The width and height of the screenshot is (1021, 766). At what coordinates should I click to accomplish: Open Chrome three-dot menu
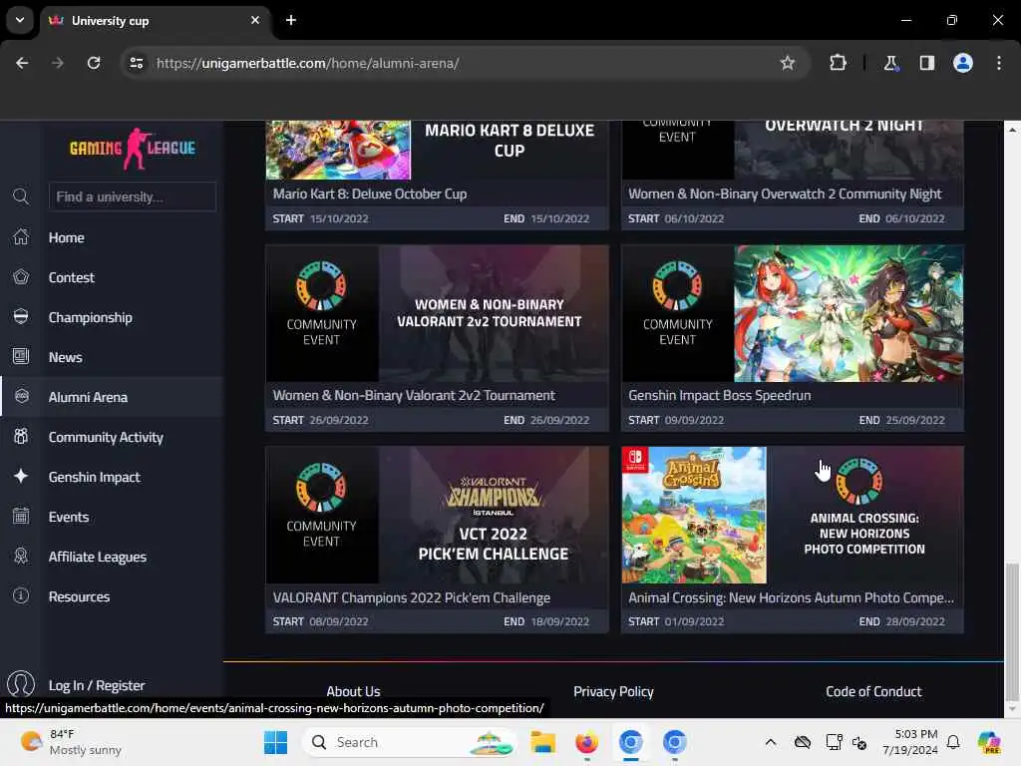coord(999,63)
